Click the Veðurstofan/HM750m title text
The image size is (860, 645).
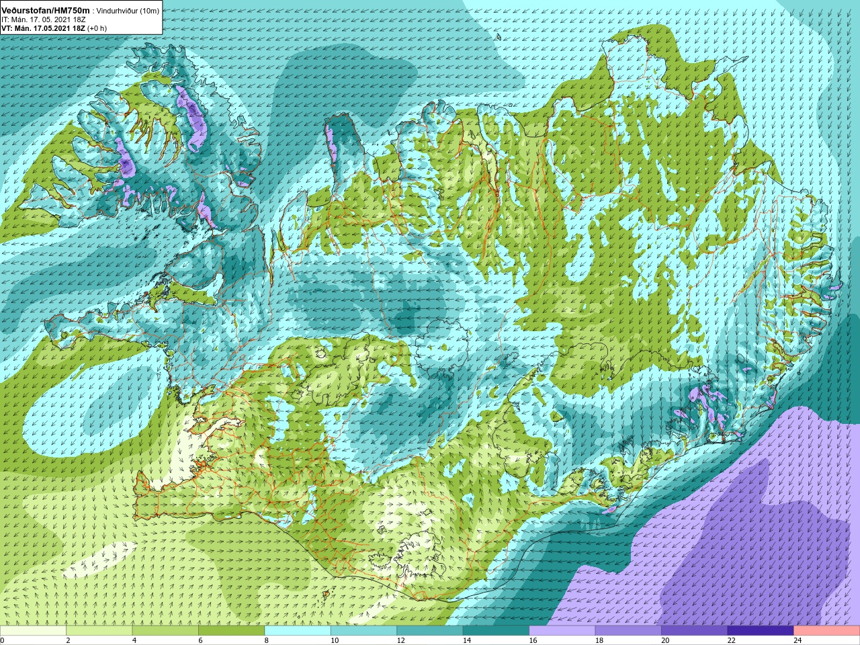[x=45, y=11]
